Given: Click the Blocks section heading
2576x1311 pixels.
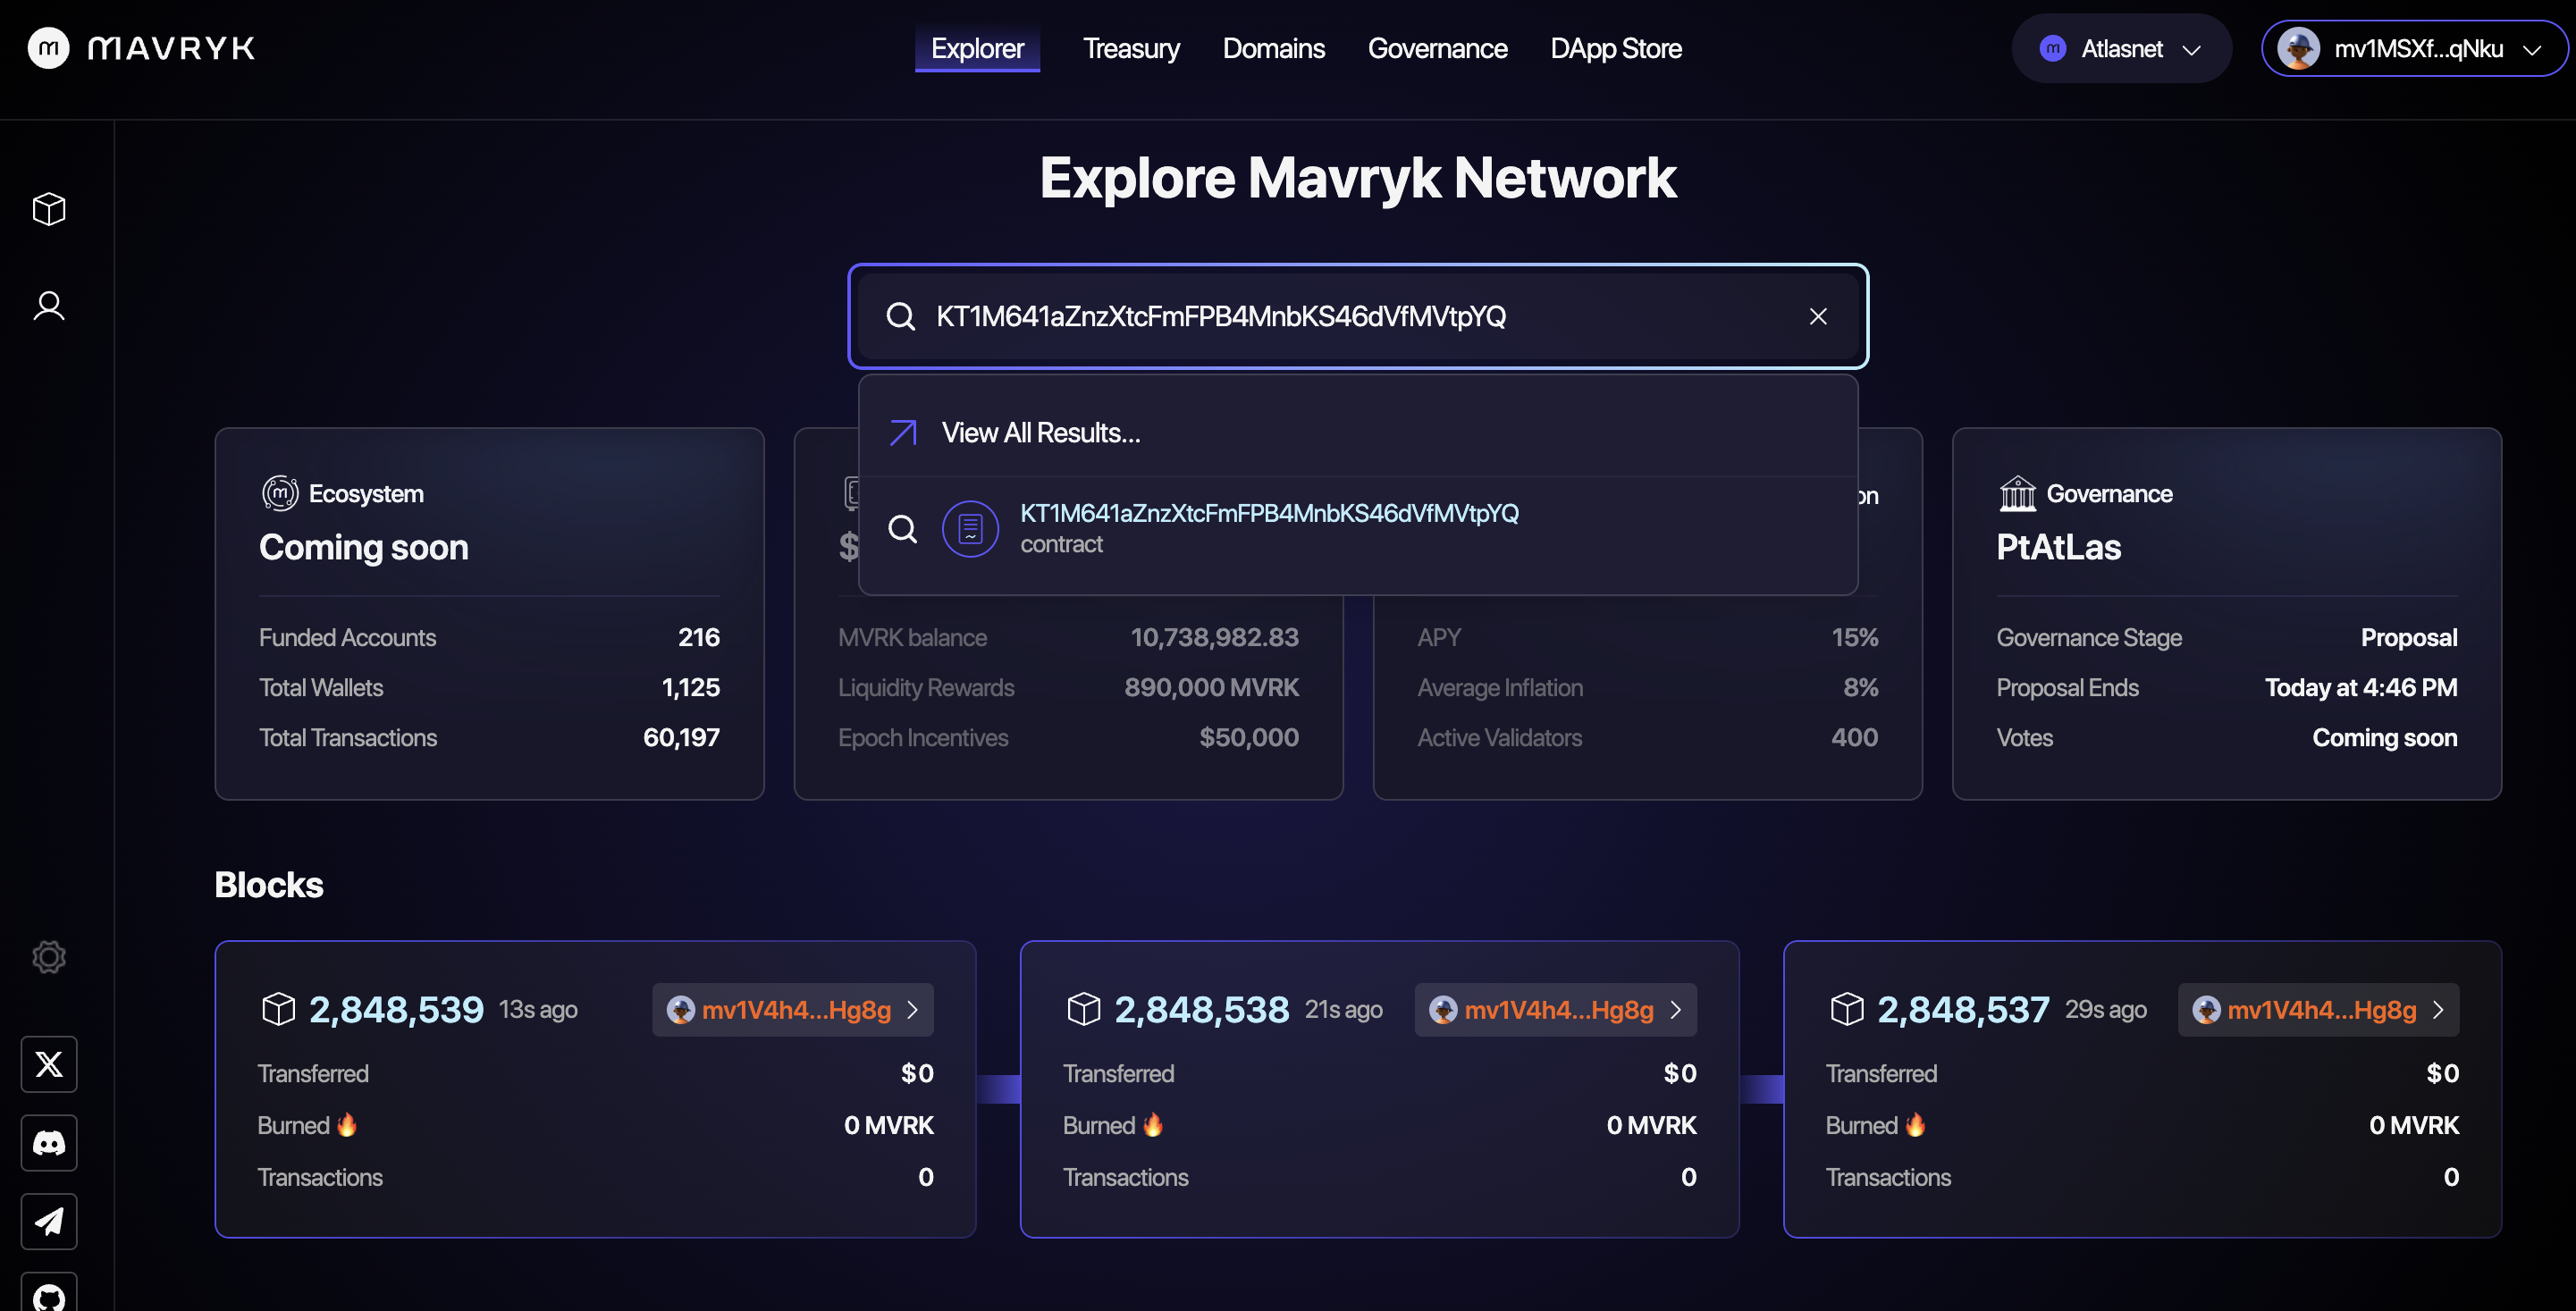Looking at the screenshot, I should tap(269, 885).
